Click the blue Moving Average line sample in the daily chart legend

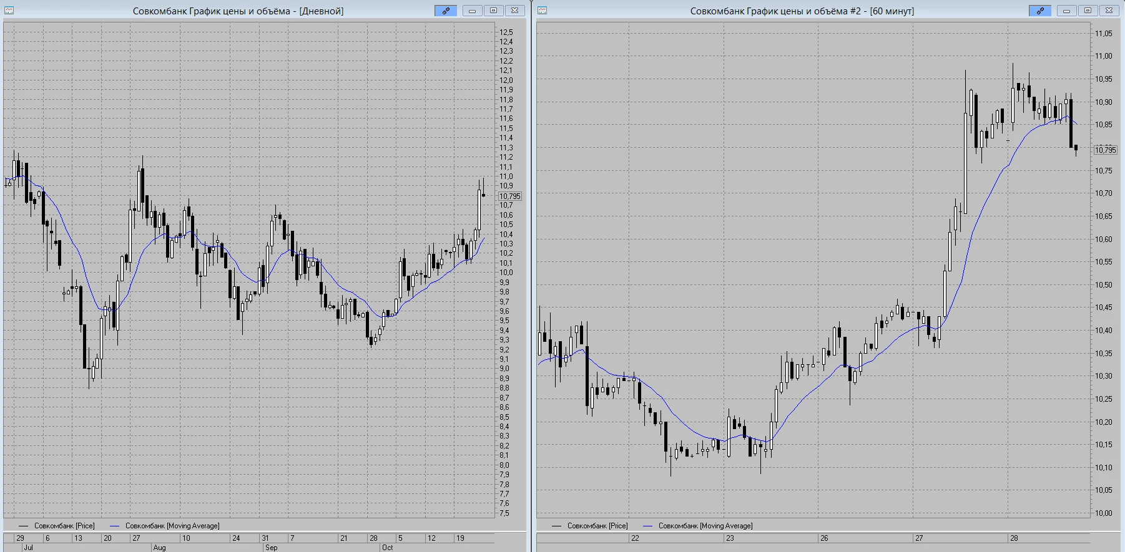114,526
